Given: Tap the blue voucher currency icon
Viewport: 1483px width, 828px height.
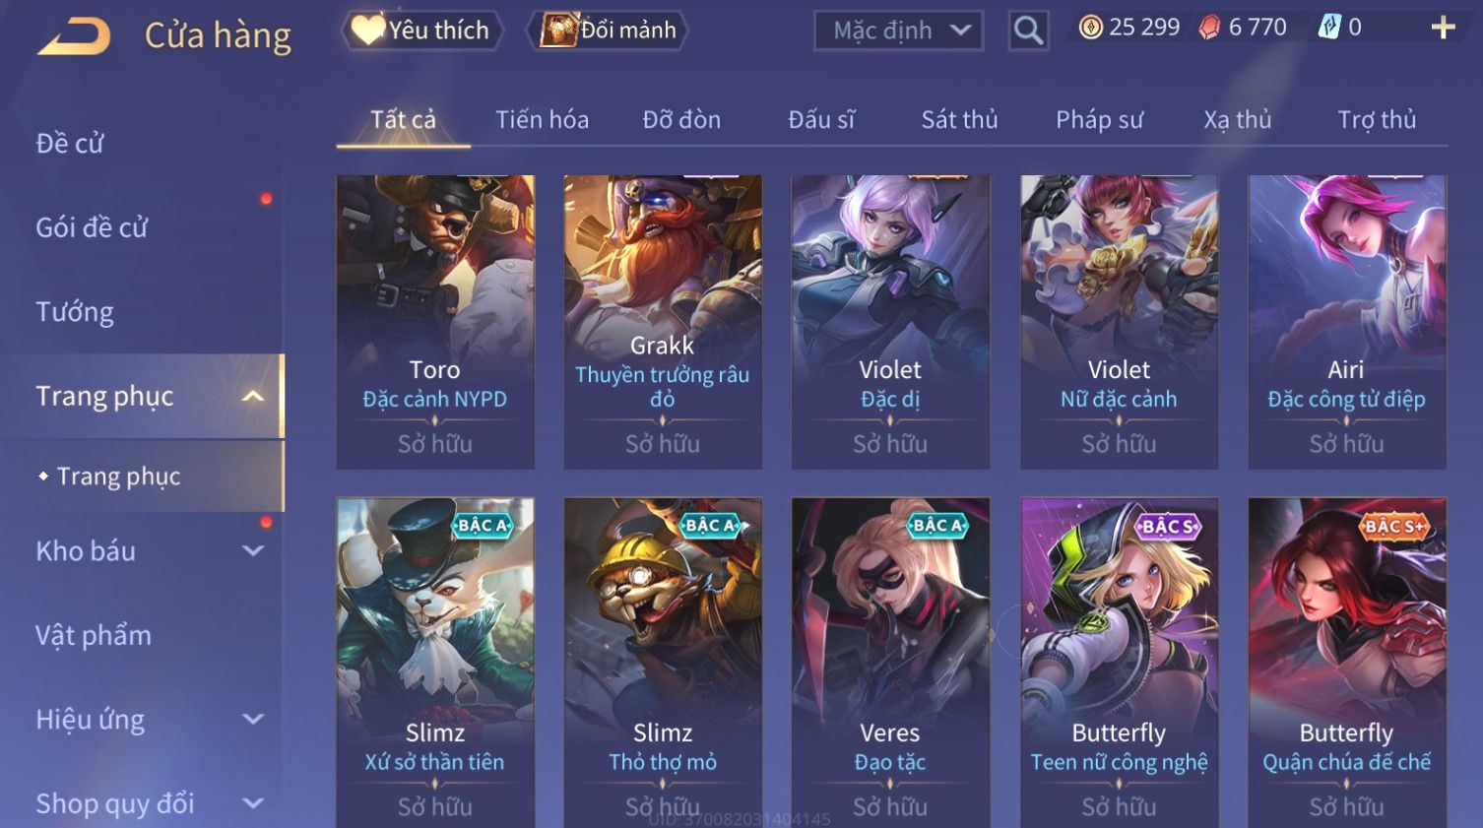Looking at the screenshot, I should [1329, 28].
